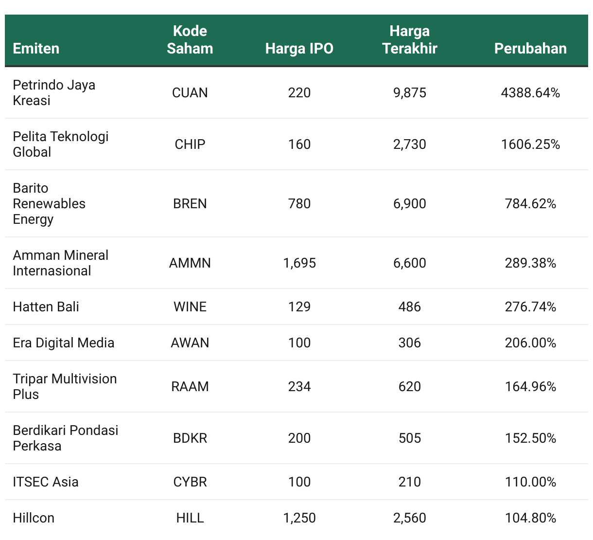Select the Barito Renewables Energy cell
Viewport: 593px width, 540px height.
click(x=49, y=203)
